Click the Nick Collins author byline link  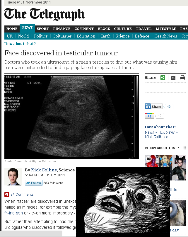coord(44,170)
